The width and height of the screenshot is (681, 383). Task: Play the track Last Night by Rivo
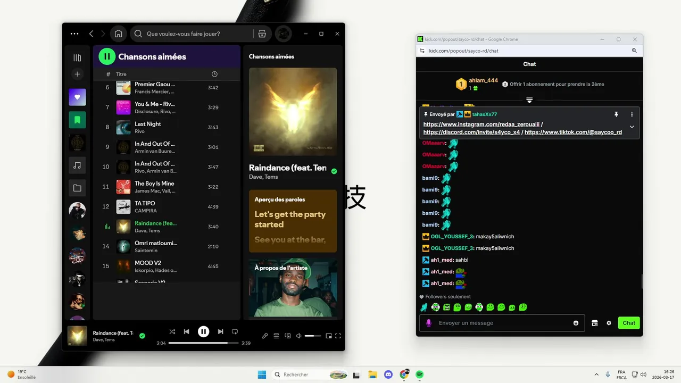[167, 127]
